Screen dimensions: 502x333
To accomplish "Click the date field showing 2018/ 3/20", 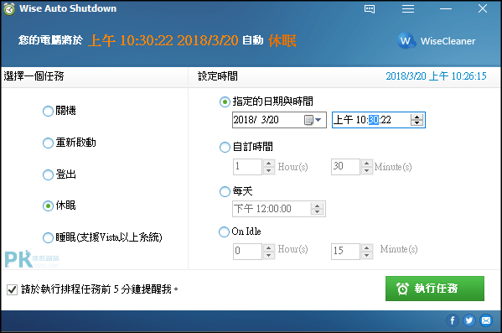I will point(279,120).
